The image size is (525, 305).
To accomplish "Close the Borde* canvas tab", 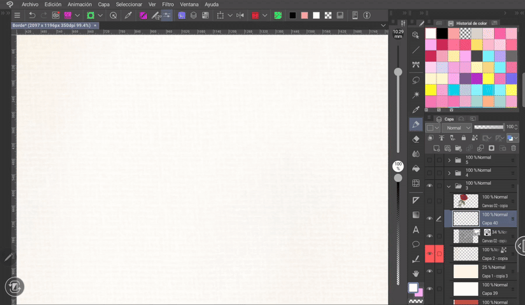I will tap(95, 26).
